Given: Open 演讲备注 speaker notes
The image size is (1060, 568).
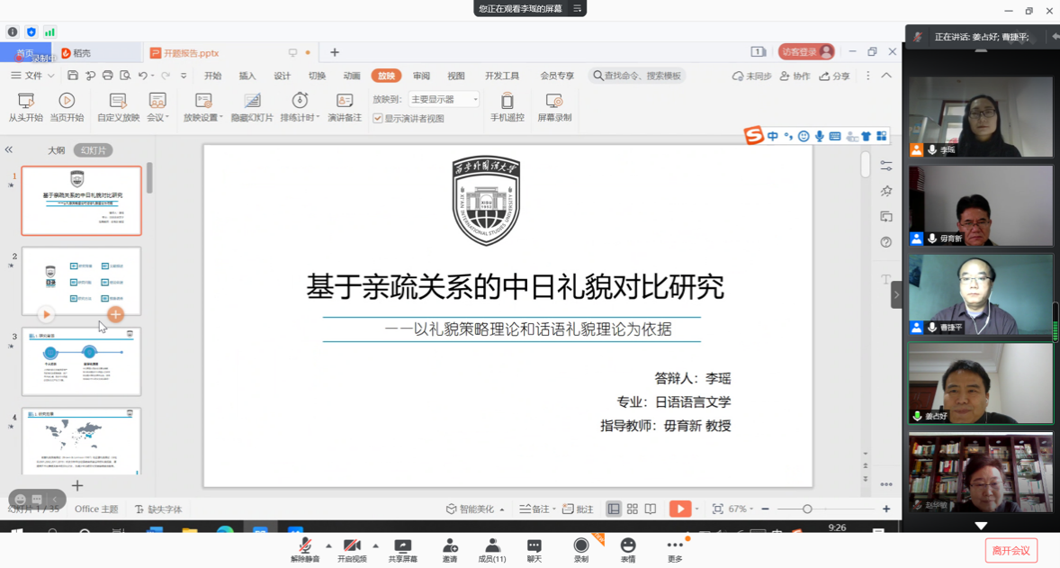Looking at the screenshot, I should 344,101.
